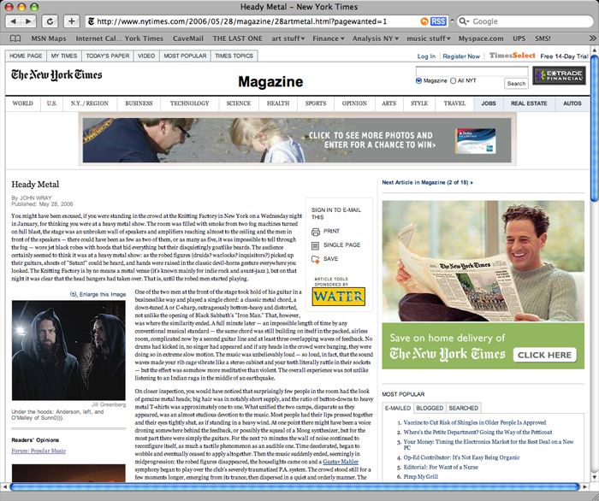Click the Search button
This screenshot has height=501, width=599.
pyautogui.click(x=516, y=83)
